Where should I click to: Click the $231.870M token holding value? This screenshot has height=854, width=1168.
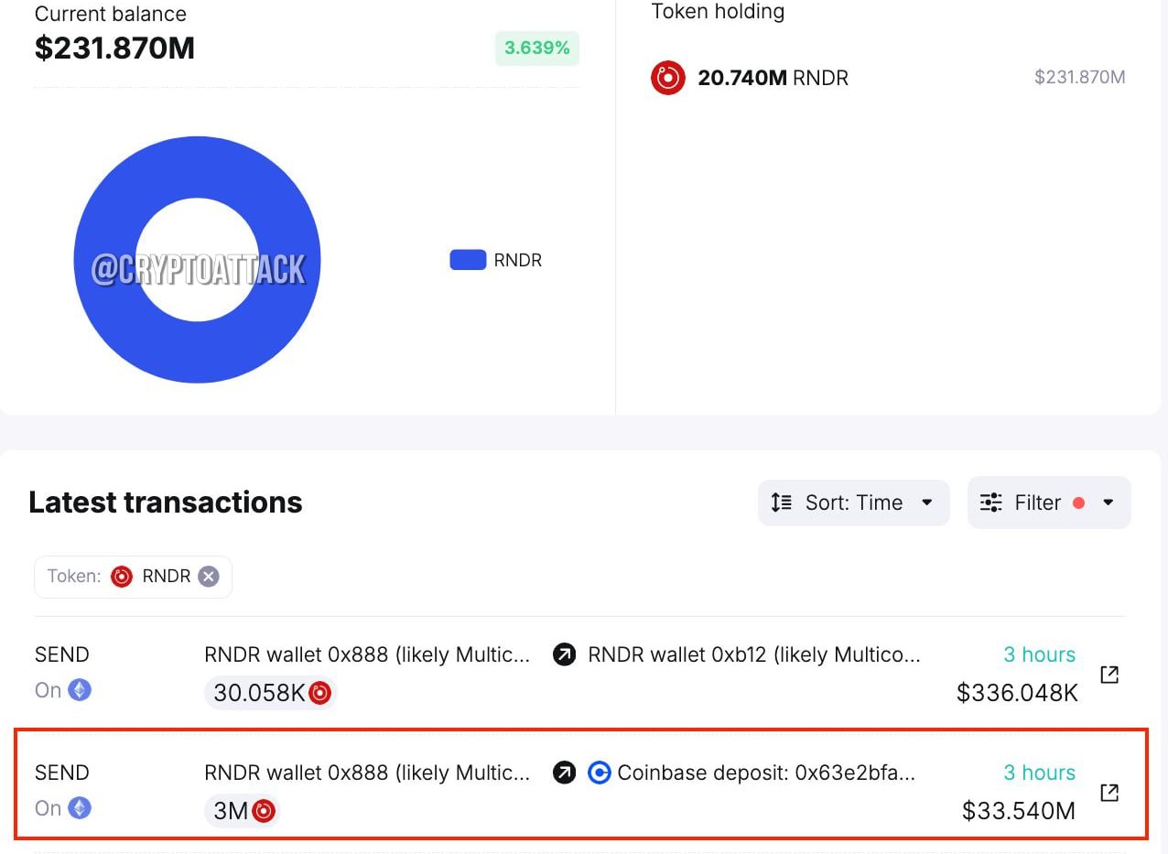coord(1080,78)
